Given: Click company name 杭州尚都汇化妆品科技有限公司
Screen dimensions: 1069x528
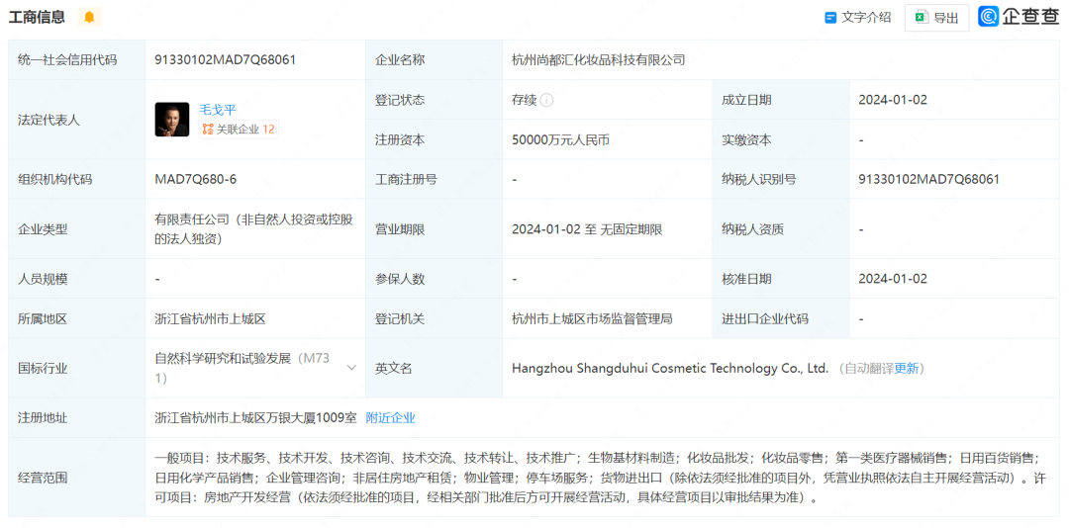Looking at the screenshot, I should 598,59.
